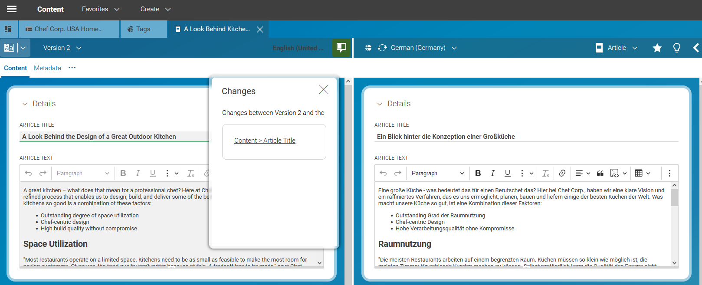The height and width of the screenshot is (285, 702).
Task: Click the lightbulb icon in header
Action: (x=676, y=48)
